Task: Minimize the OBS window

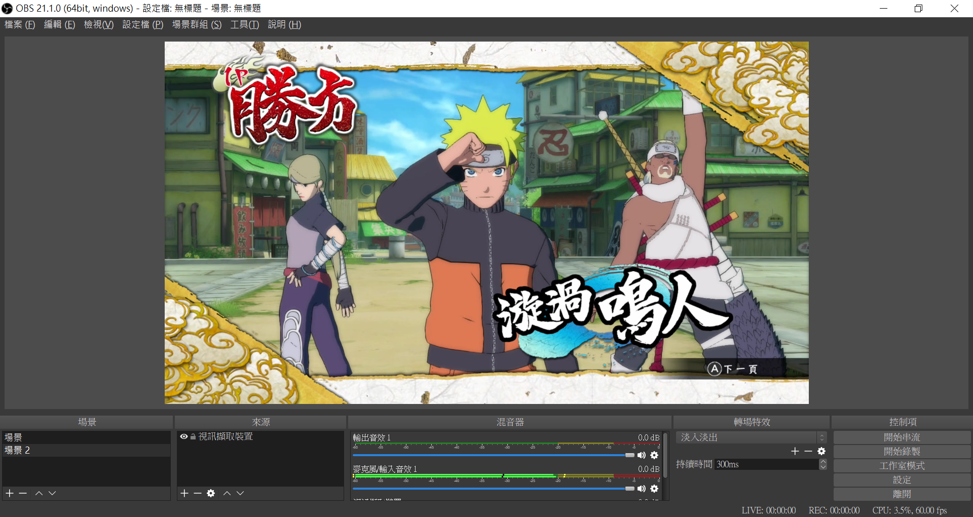Action: pyautogui.click(x=883, y=8)
